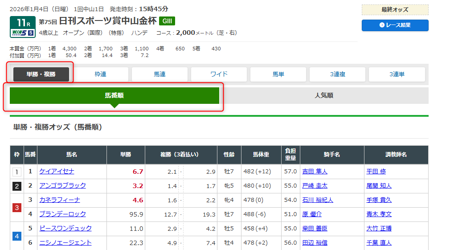Click the GIII grade badge
This screenshot has height=250, width=450.
[x=167, y=21]
